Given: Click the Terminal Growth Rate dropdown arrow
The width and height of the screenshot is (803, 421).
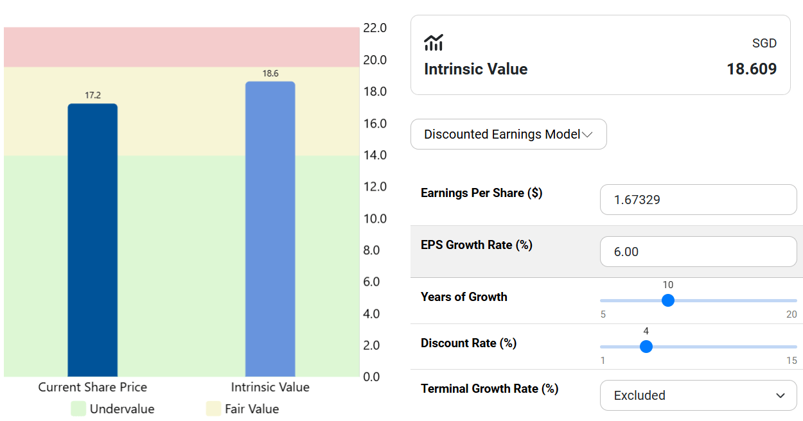Looking at the screenshot, I should (781, 395).
